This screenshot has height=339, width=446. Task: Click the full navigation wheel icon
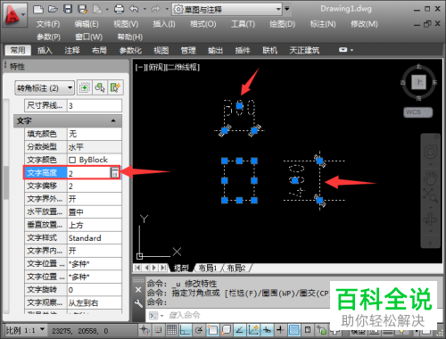(x=430, y=153)
